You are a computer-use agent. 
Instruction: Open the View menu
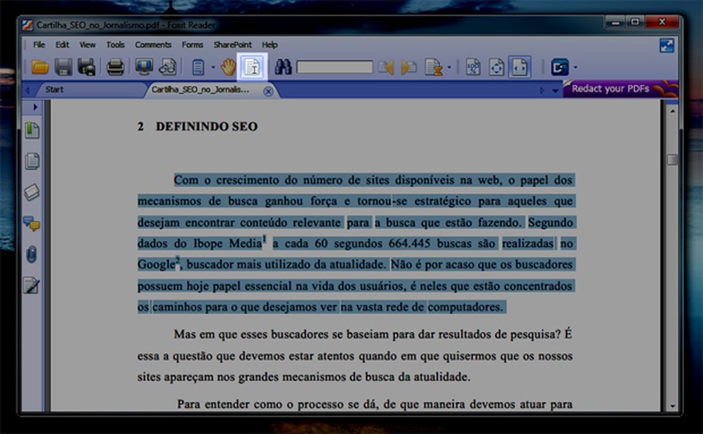(87, 45)
